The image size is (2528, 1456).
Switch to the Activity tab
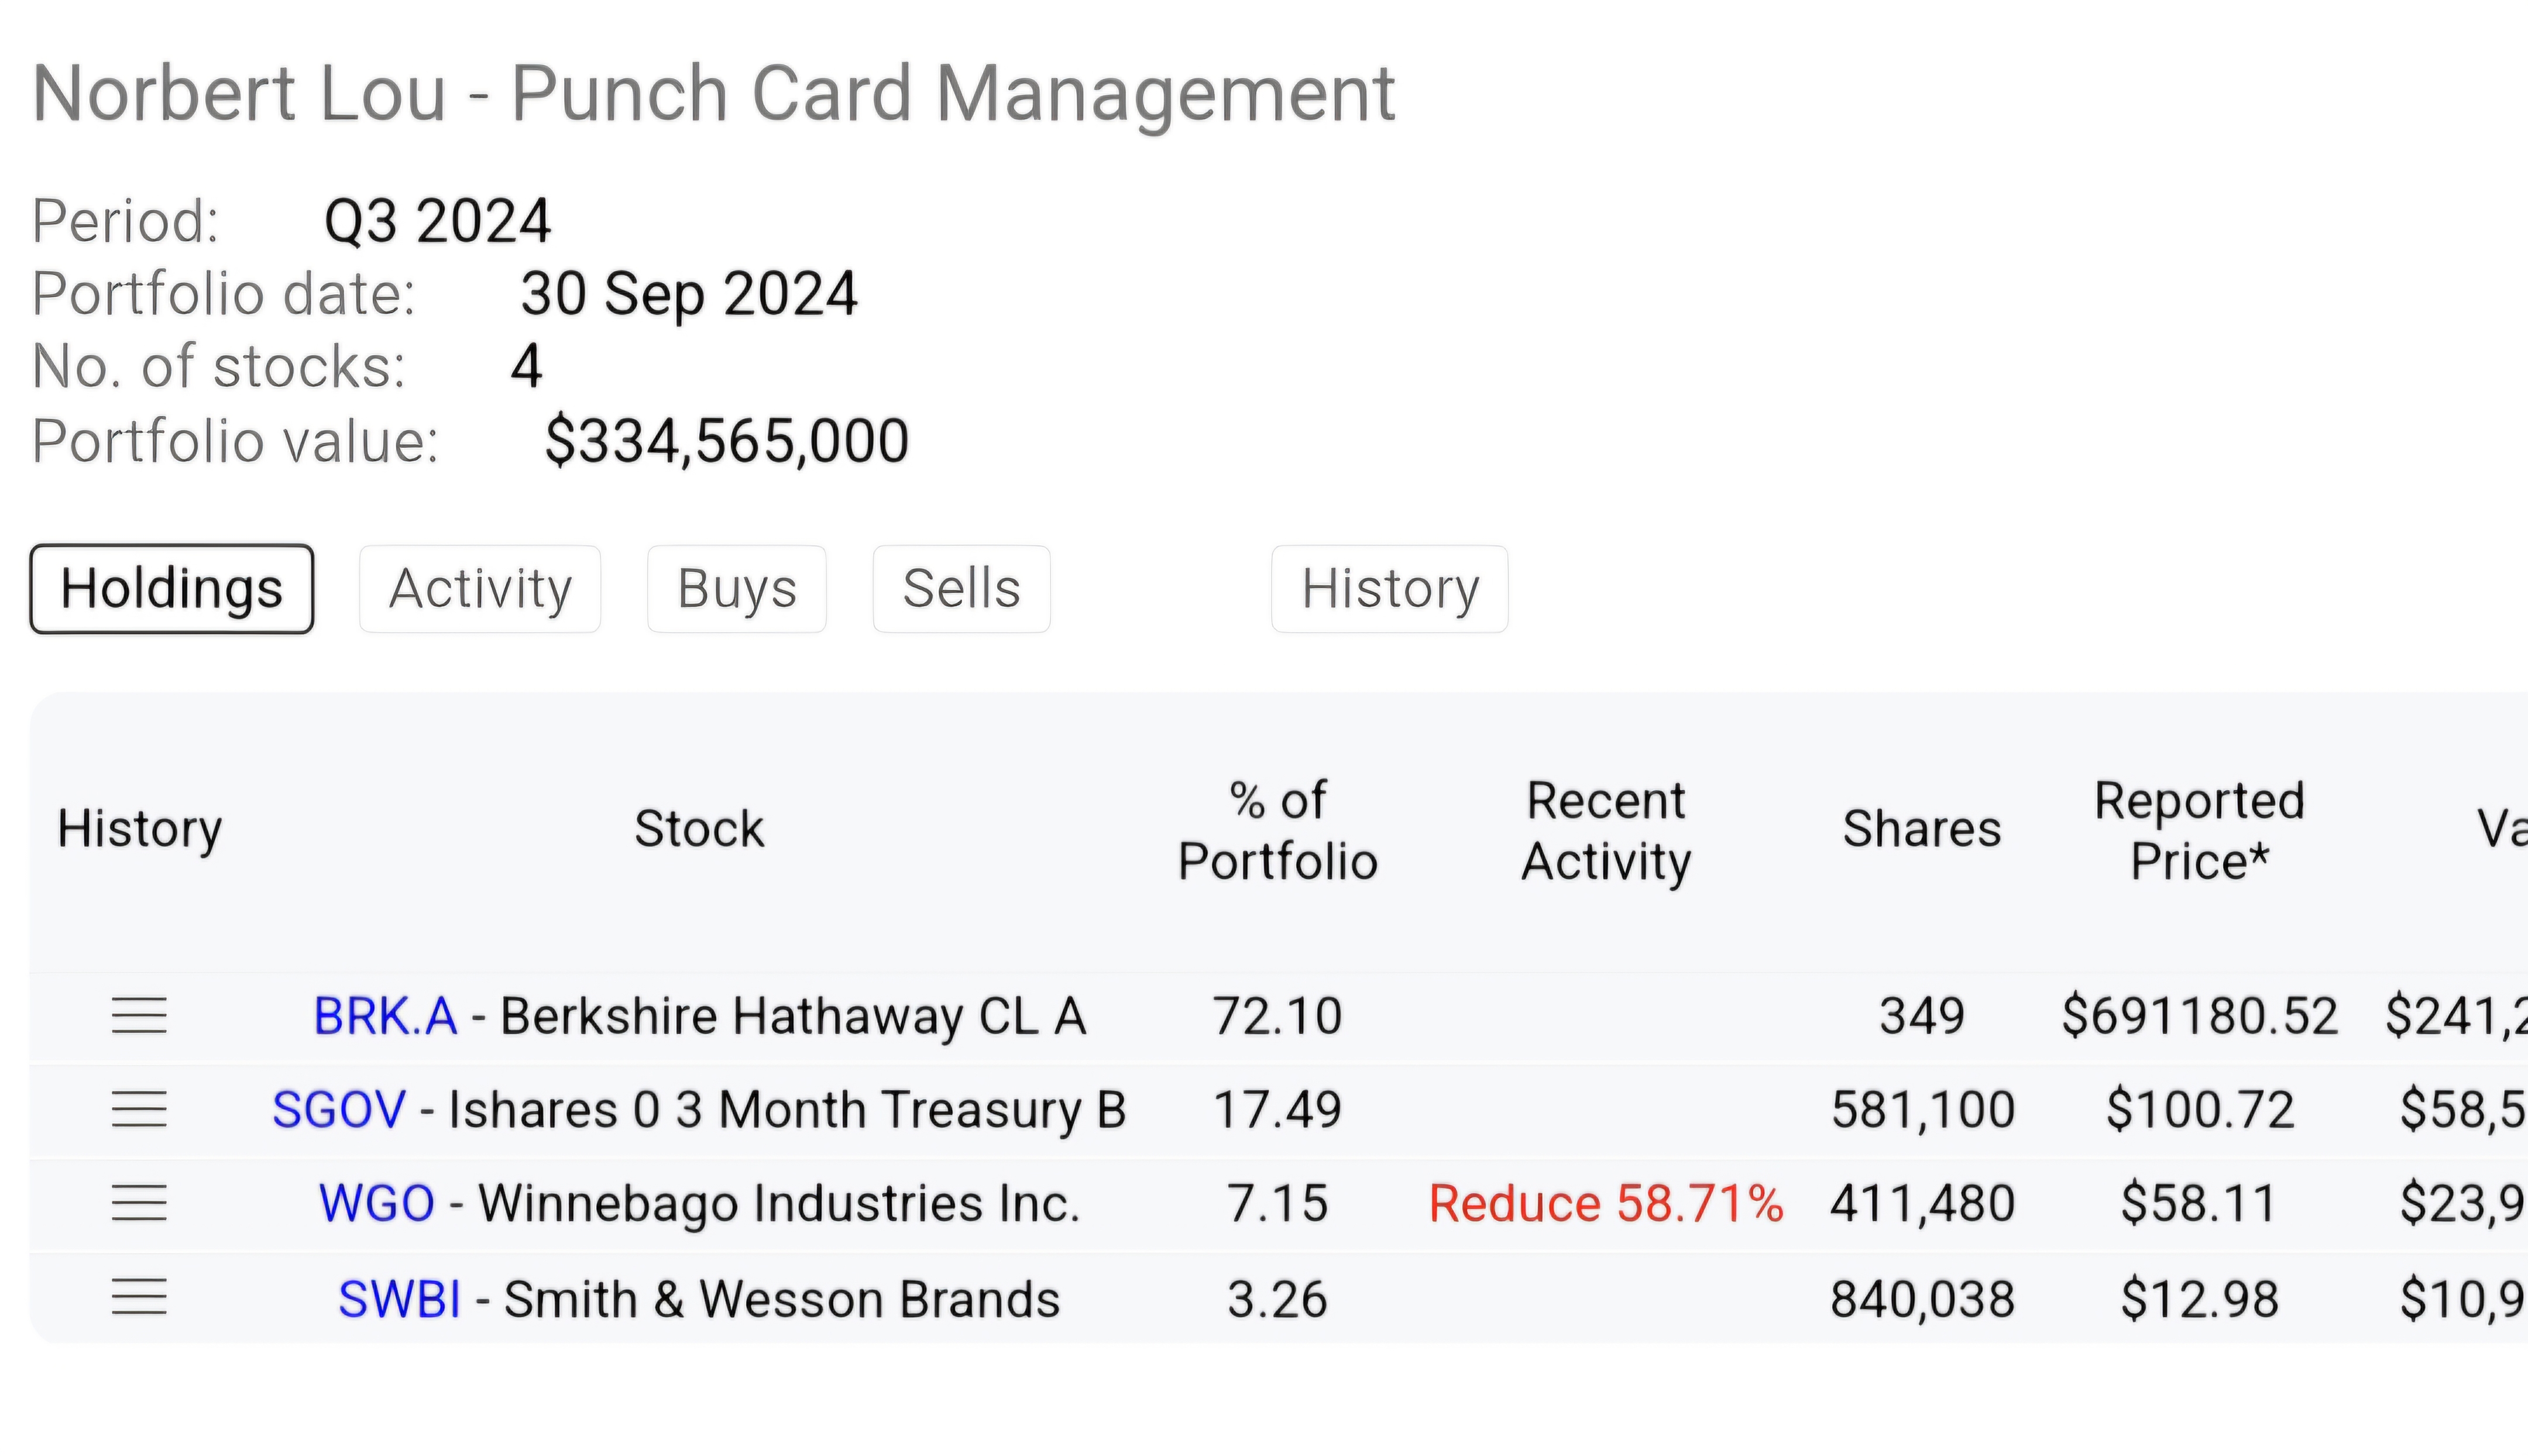point(480,589)
